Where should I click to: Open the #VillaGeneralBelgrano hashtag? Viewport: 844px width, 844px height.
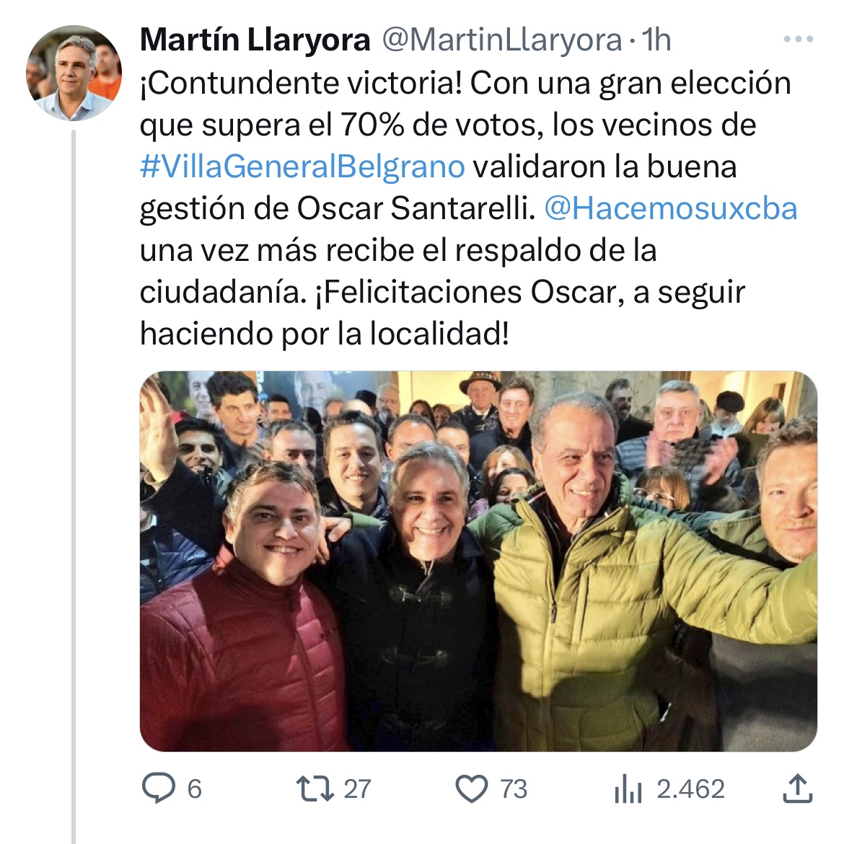[x=302, y=166]
